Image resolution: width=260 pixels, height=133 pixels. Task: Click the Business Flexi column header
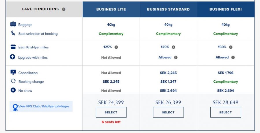(225, 9)
